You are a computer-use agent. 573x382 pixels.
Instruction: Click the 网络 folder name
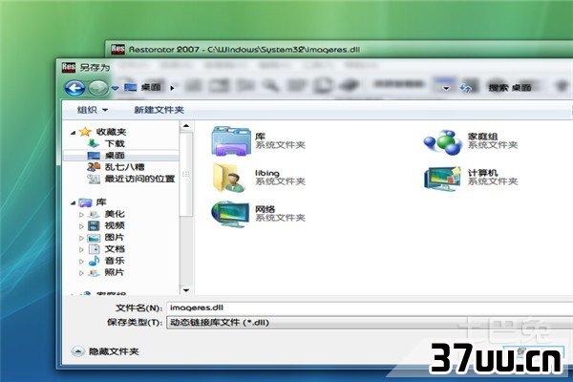tap(265, 209)
